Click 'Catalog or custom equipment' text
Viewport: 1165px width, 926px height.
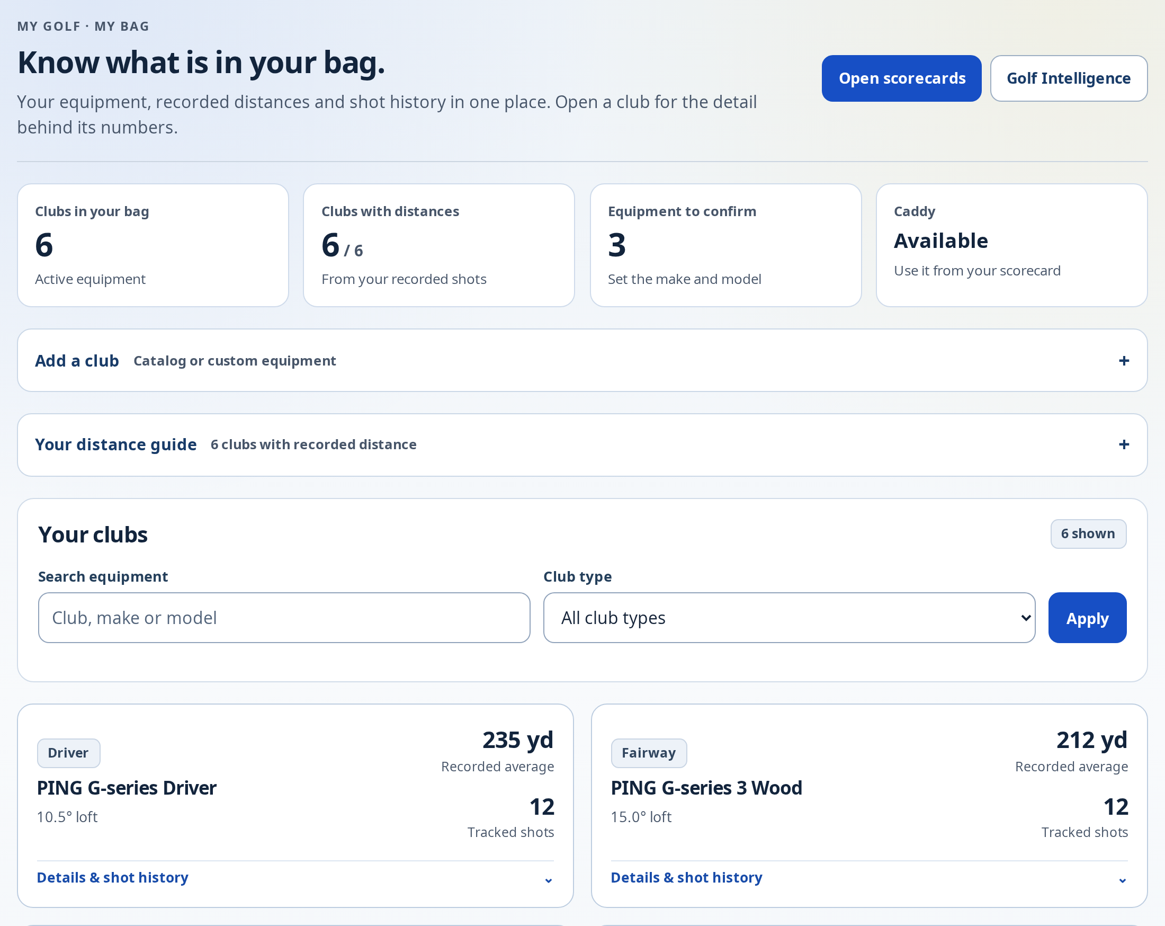point(235,361)
